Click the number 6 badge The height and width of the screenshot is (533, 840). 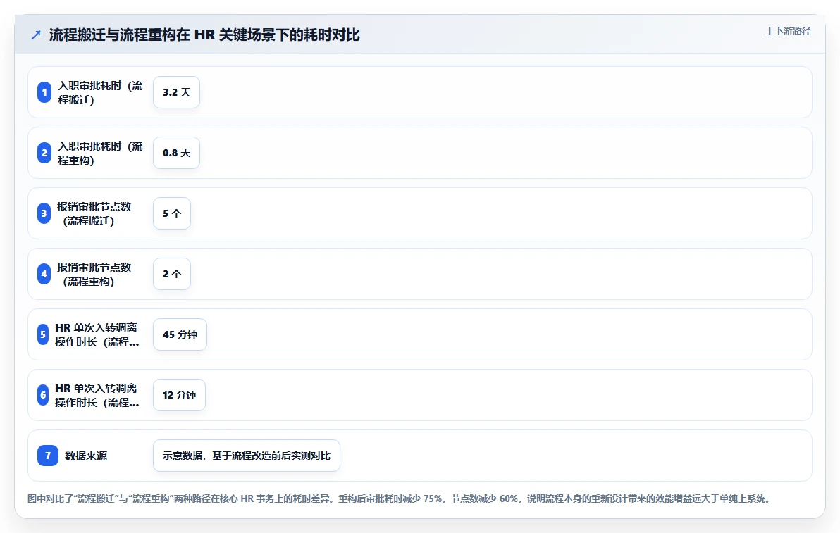point(43,394)
